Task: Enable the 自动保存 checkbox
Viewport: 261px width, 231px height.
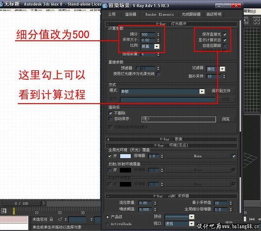Action: pyautogui.click(x=110, y=119)
